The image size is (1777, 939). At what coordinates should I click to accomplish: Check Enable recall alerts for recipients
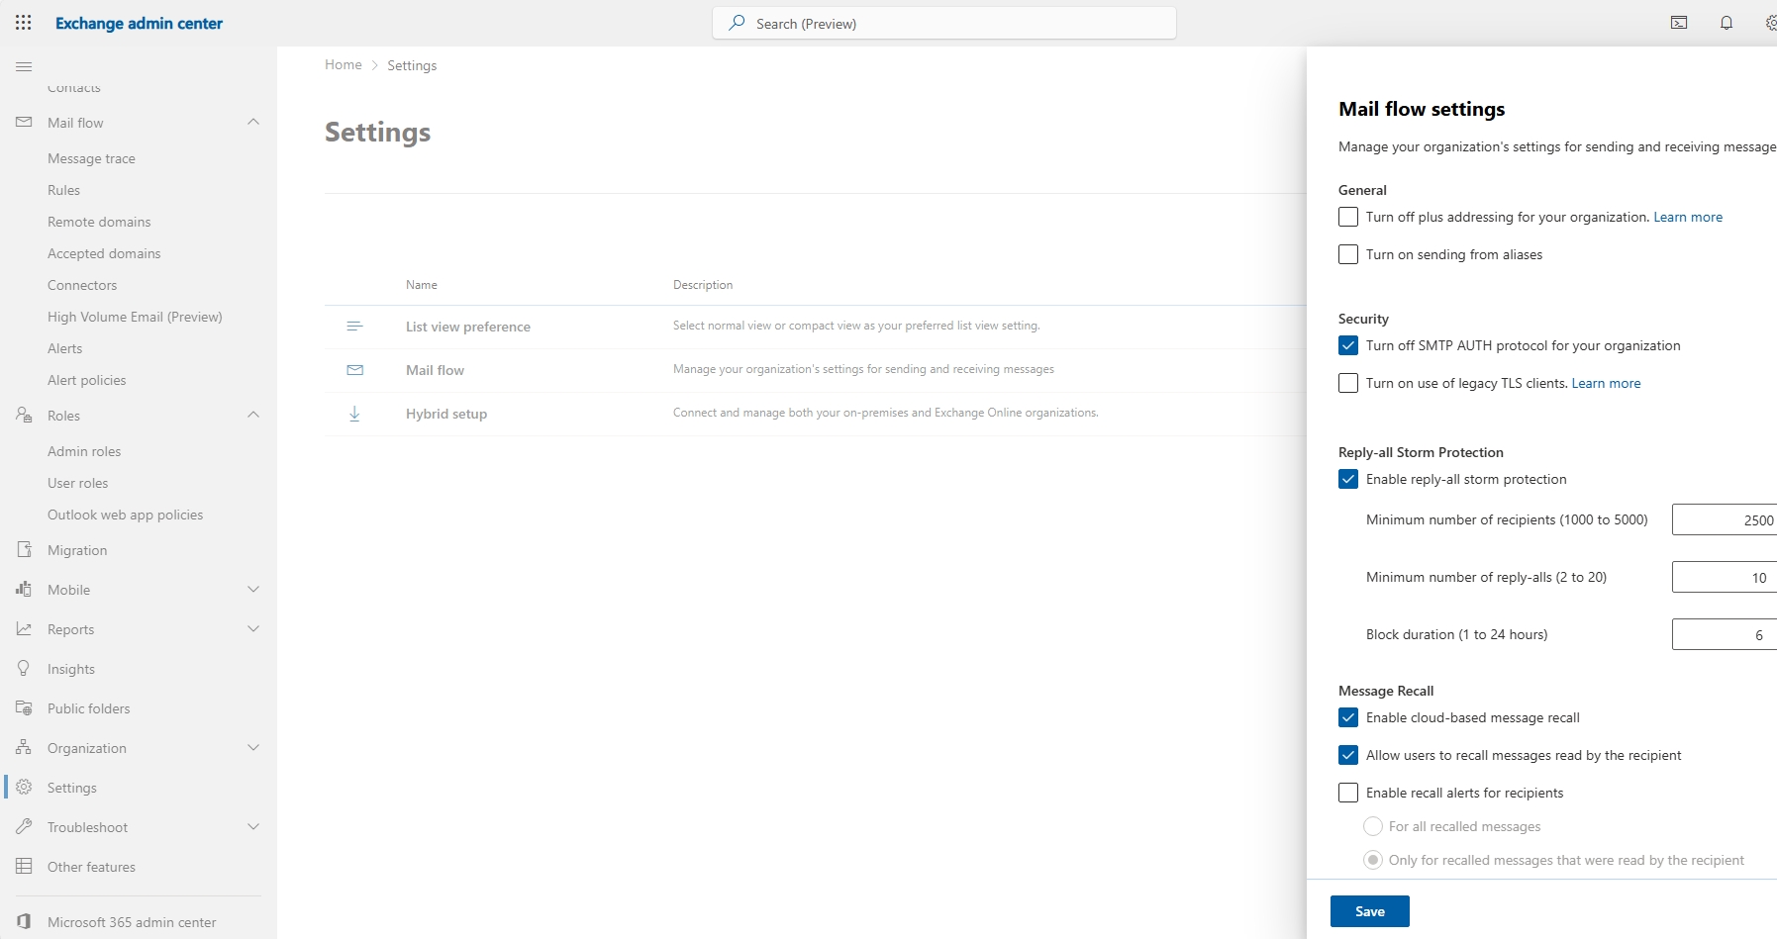[1348, 793]
